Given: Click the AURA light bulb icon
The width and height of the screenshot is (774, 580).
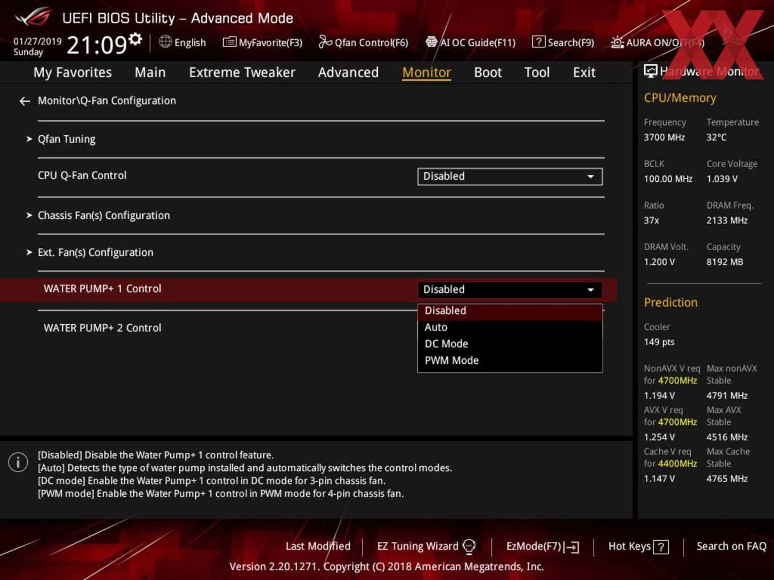Looking at the screenshot, I should [617, 42].
